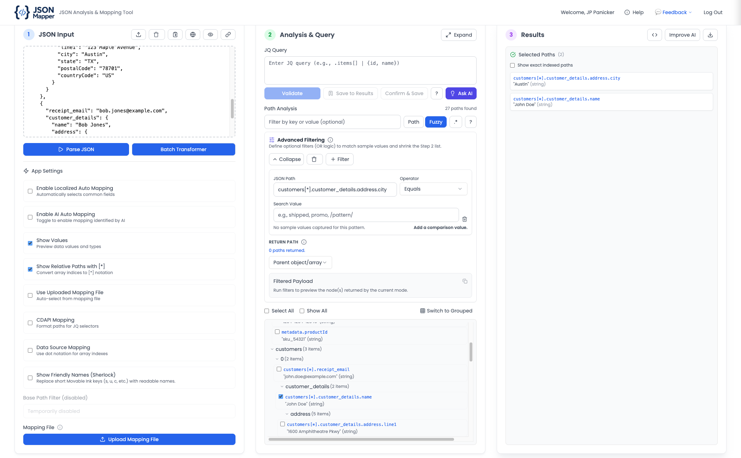Collapse the address (5 items) node
Viewport: 741px width, 458px height.
(287, 414)
